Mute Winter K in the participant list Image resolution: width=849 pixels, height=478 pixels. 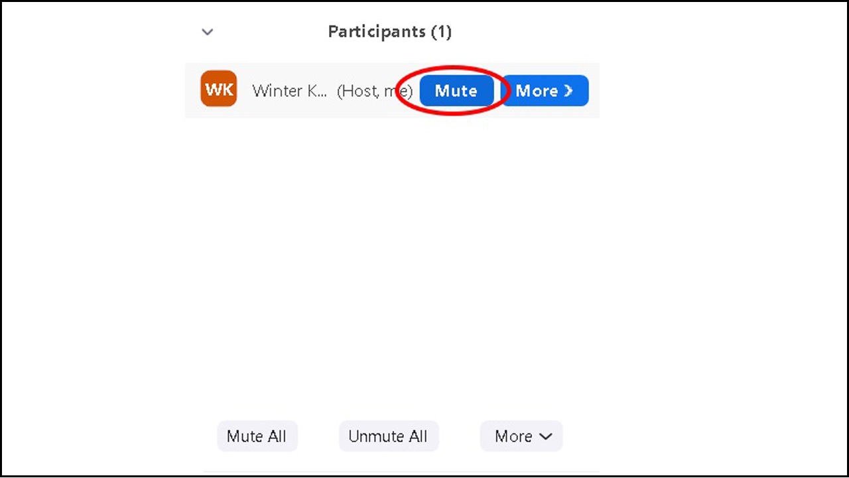tap(456, 91)
